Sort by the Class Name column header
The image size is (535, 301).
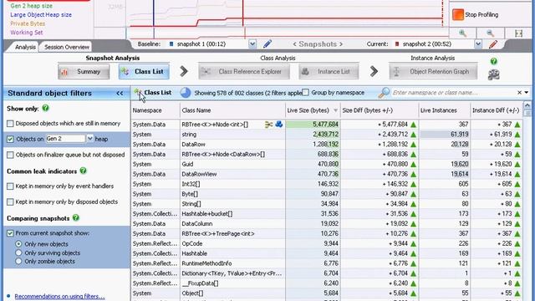tap(232, 110)
